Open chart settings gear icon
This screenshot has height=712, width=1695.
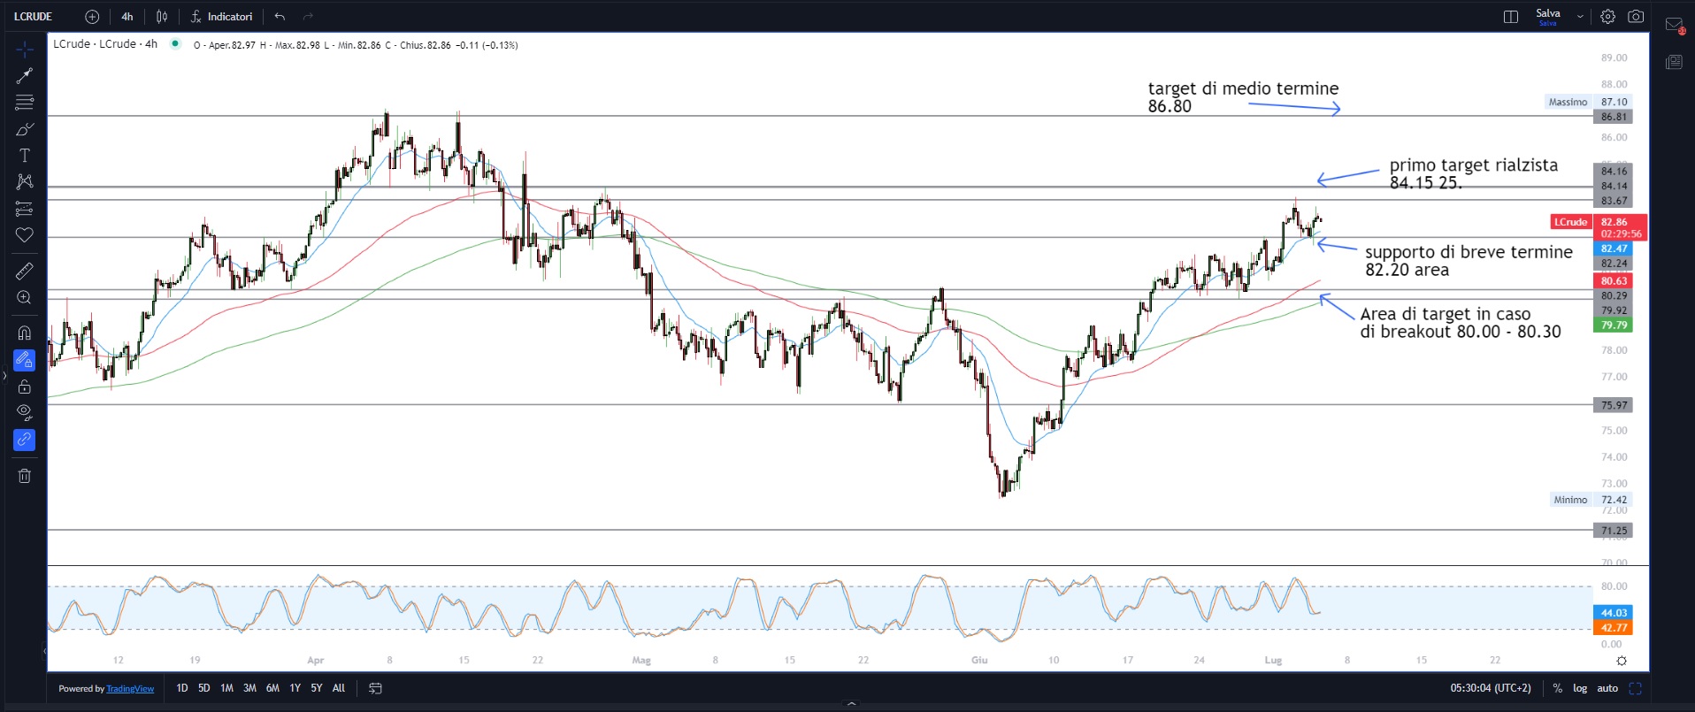[1607, 17]
